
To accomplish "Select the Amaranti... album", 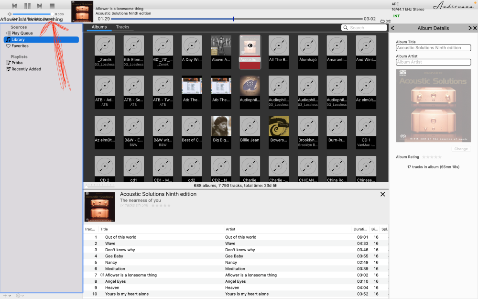I will (337, 52).
